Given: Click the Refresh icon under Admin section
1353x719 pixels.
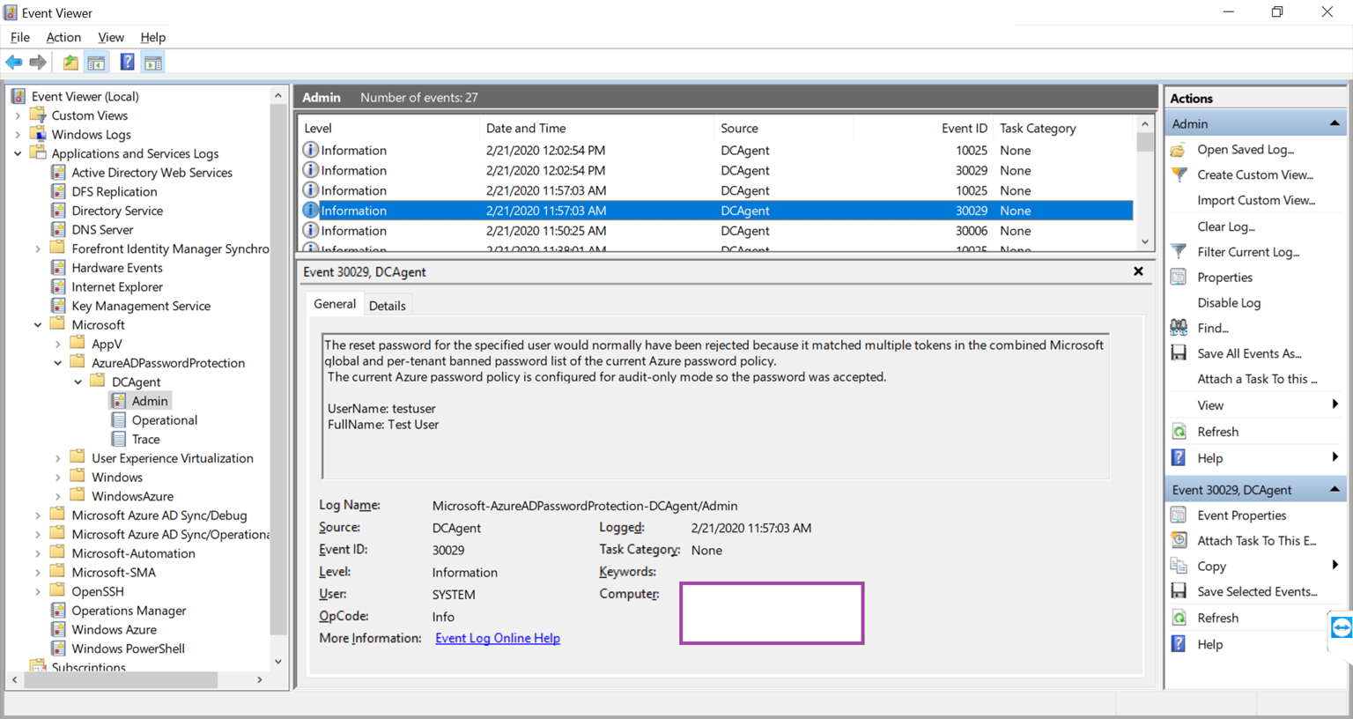Looking at the screenshot, I should click(x=1179, y=432).
